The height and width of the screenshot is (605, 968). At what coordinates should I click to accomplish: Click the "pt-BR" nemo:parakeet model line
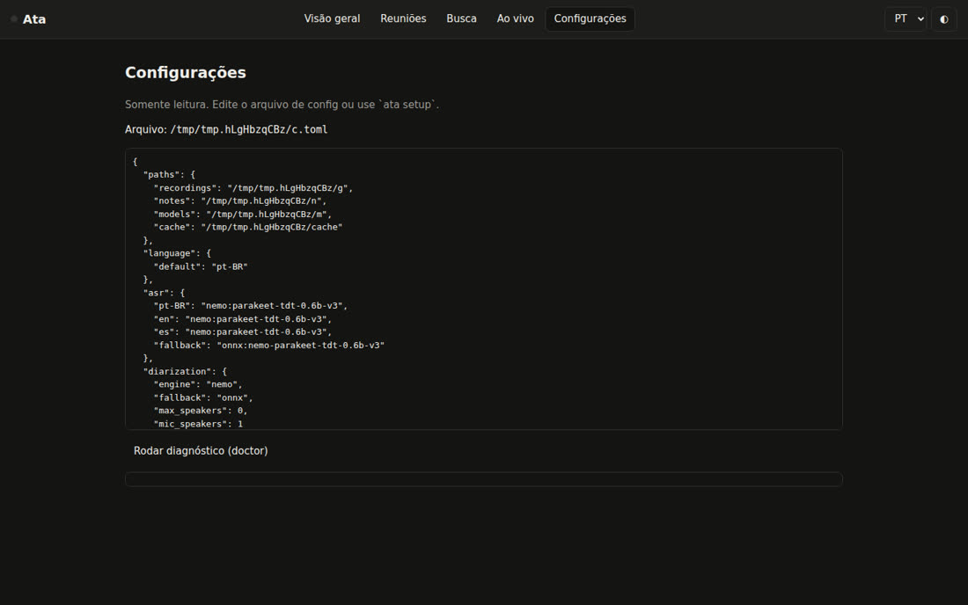point(251,305)
